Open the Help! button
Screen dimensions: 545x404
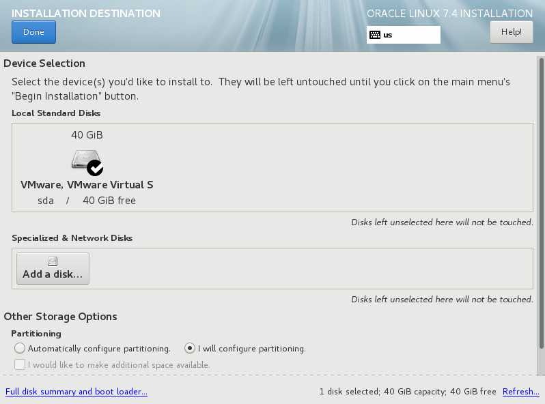512,32
